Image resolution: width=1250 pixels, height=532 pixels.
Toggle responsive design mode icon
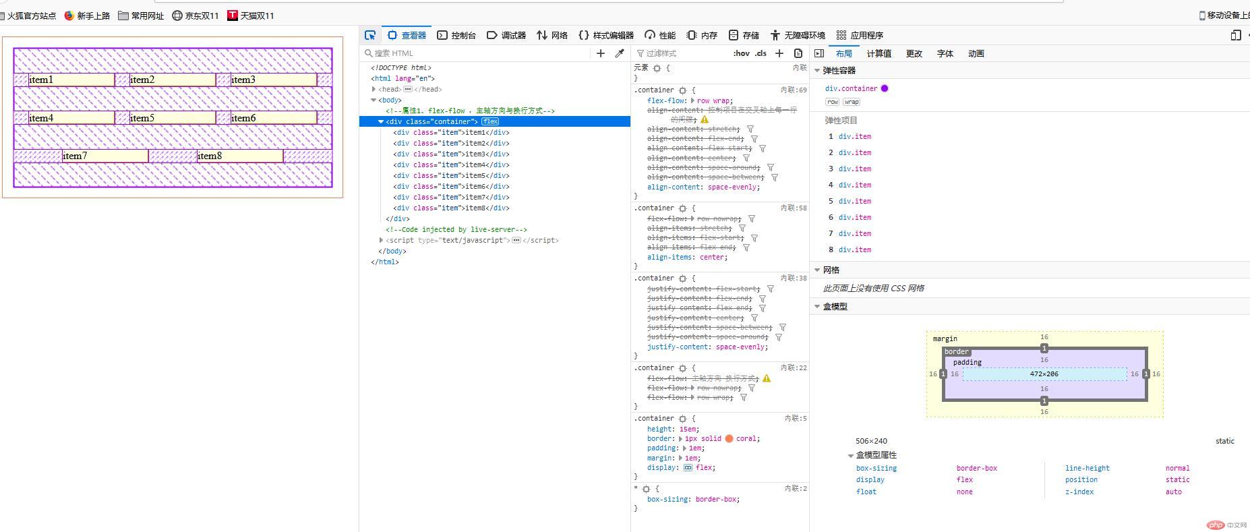click(x=1236, y=35)
